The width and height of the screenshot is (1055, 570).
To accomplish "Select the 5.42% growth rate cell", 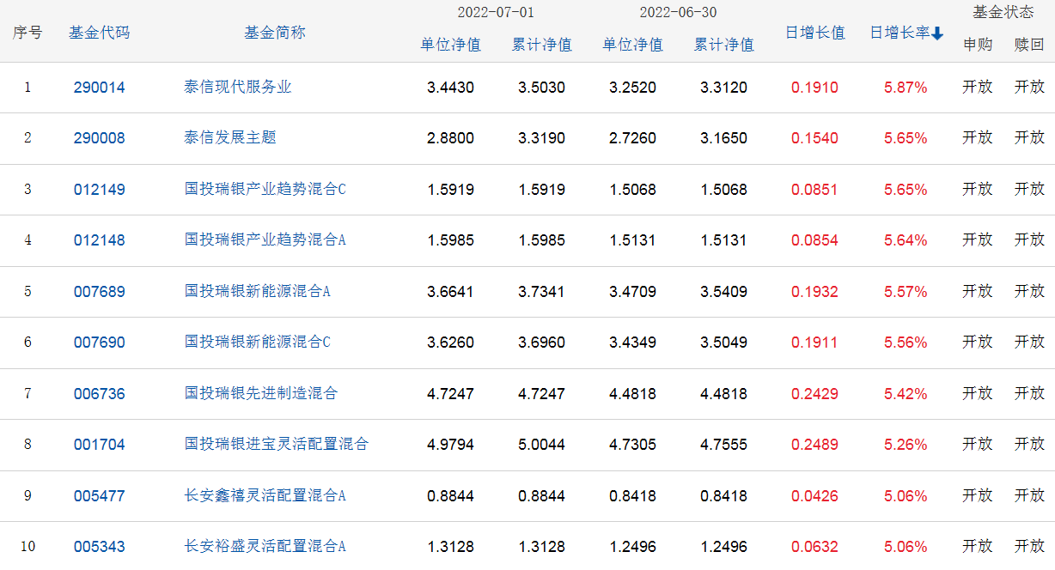I will [906, 394].
